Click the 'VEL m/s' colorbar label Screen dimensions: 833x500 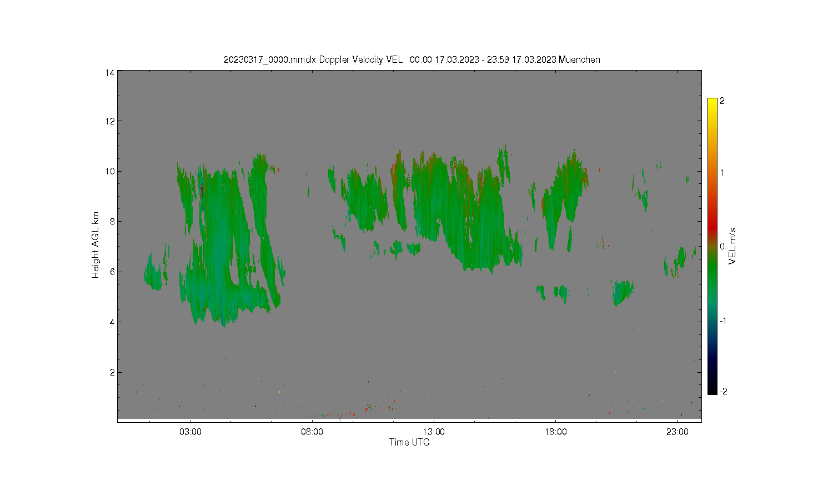732,246
